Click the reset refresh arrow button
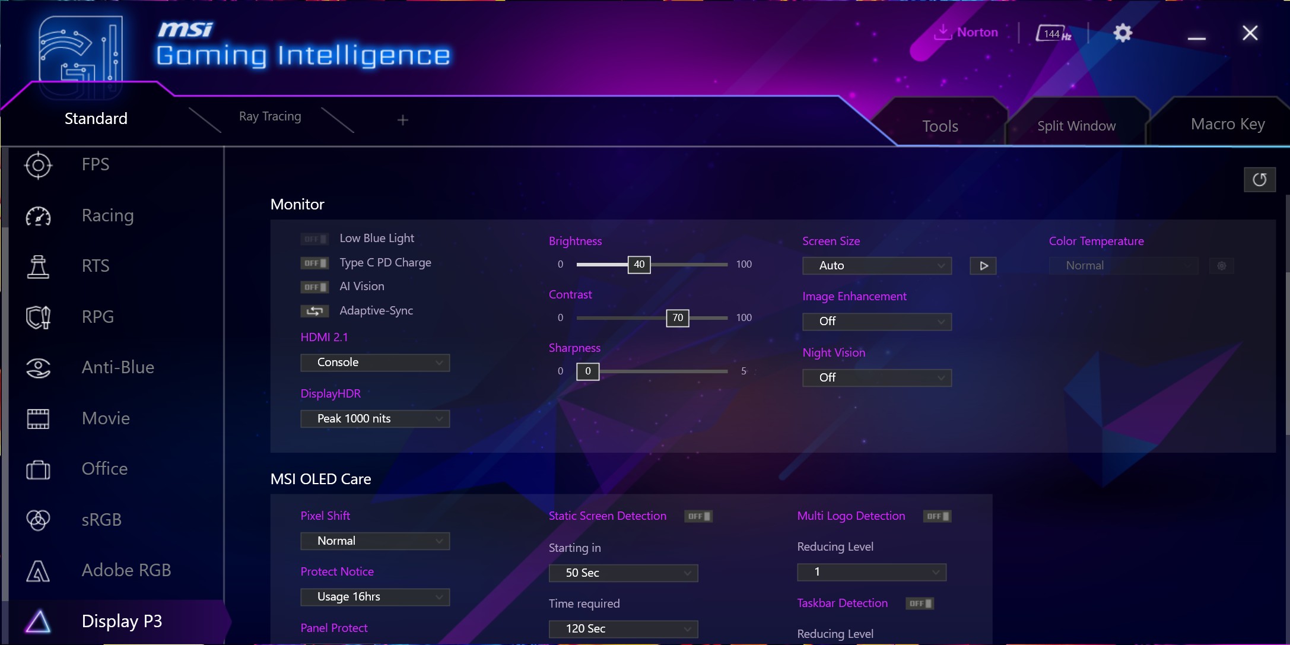This screenshot has width=1290, height=645. click(1259, 179)
